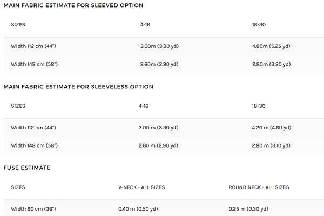Image resolution: width=324 pixels, height=216 pixels.
Task: Click the V-Neck - All Sizes column header
Action: [x=141, y=187]
